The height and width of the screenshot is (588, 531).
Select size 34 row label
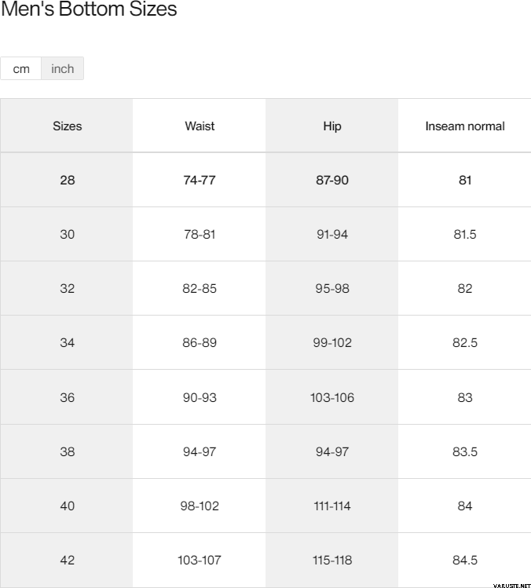(x=68, y=342)
